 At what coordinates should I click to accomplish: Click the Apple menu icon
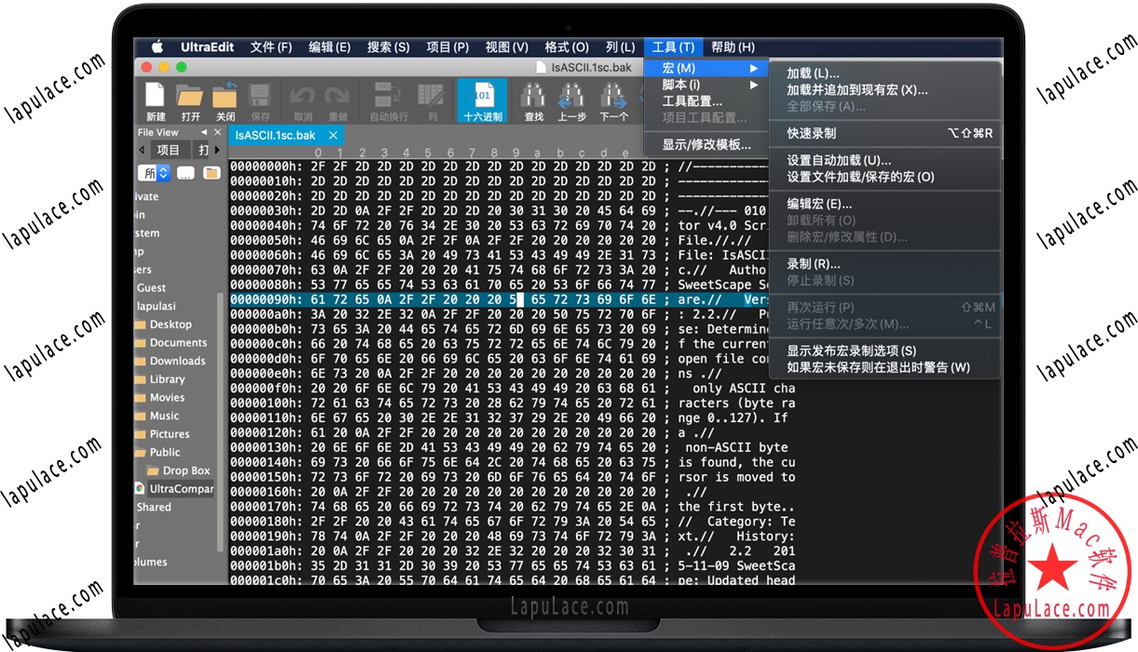pyautogui.click(x=157, y=48)
